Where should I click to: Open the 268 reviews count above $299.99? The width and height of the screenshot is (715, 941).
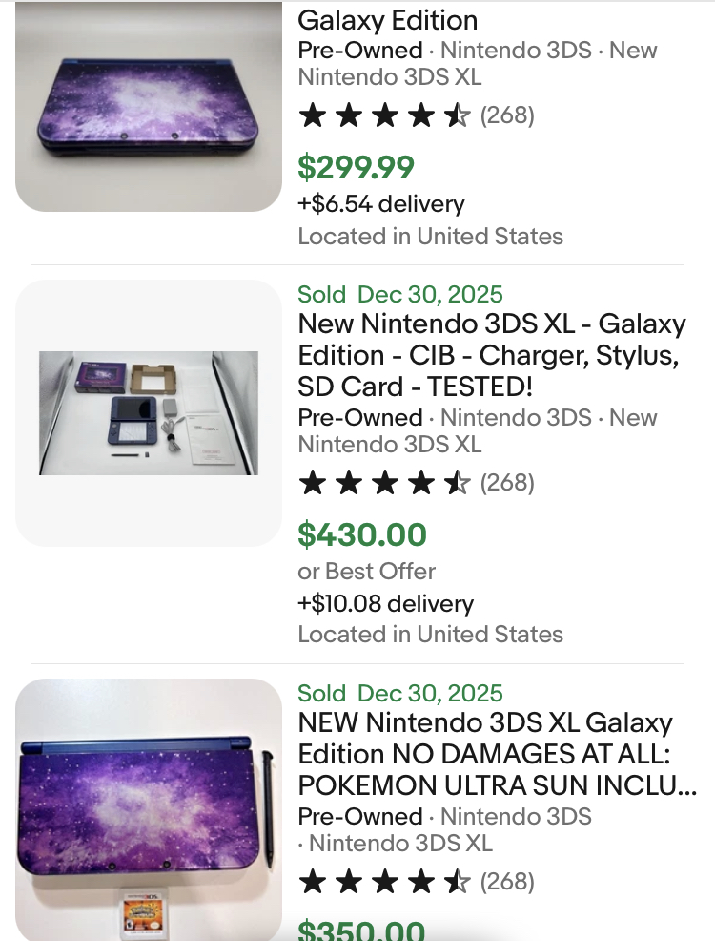click(507, 116)
